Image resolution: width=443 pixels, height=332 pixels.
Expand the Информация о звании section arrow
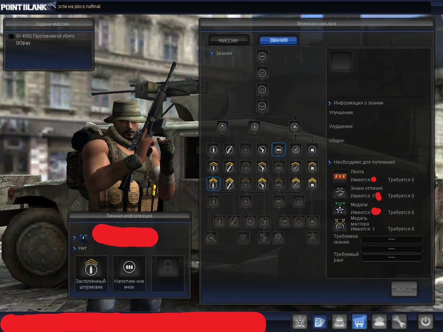pos(330,103)
